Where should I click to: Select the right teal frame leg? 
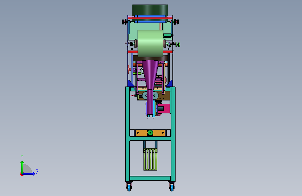[x=173, y=134]
